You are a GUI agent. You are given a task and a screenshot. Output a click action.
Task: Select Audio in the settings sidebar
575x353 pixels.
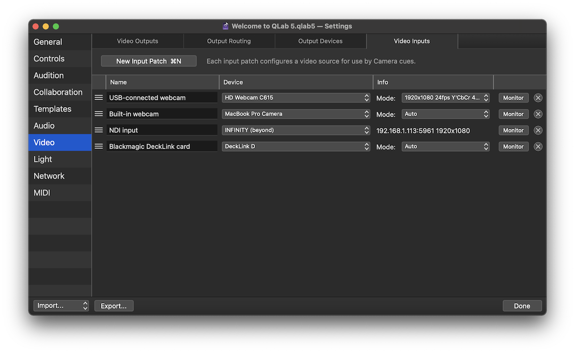pyautogui.click(x=44, y=125)
